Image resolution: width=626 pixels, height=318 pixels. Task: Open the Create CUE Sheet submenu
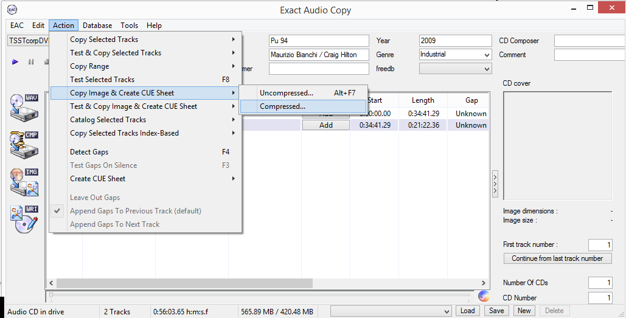[x=146, y=179]
